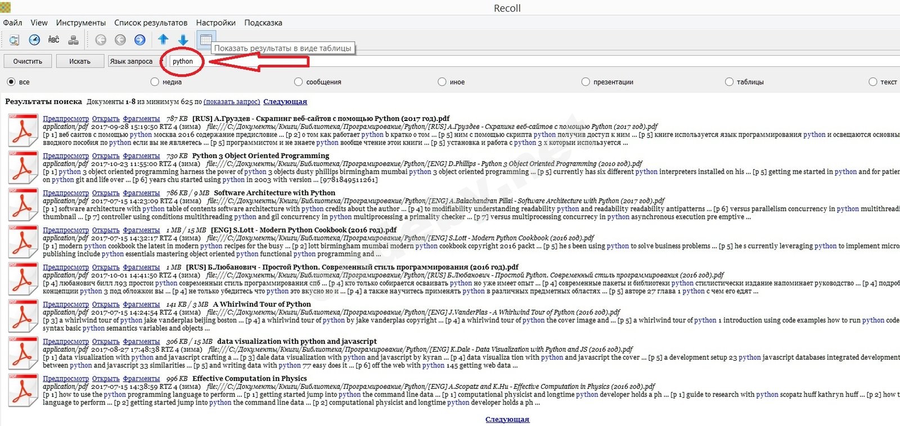Click PDF icon of Python 3 Object Oriented Programming
The image size is (900, 426).
pos(22,168)
